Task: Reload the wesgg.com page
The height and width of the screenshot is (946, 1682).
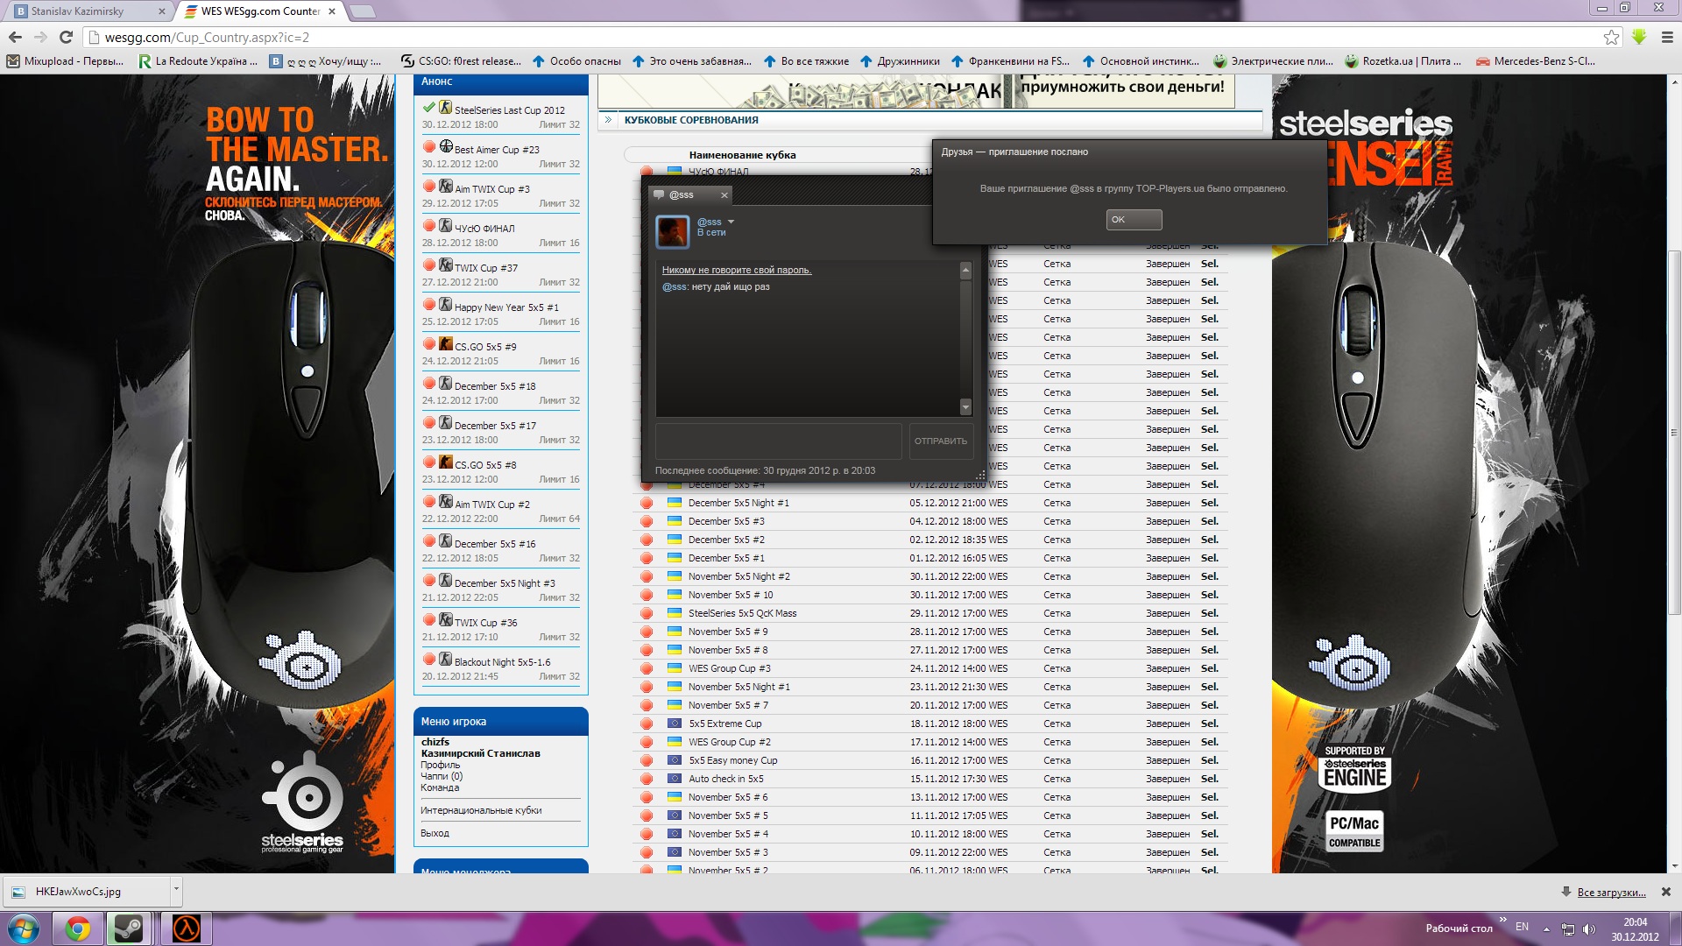Action: pos(66,37)
